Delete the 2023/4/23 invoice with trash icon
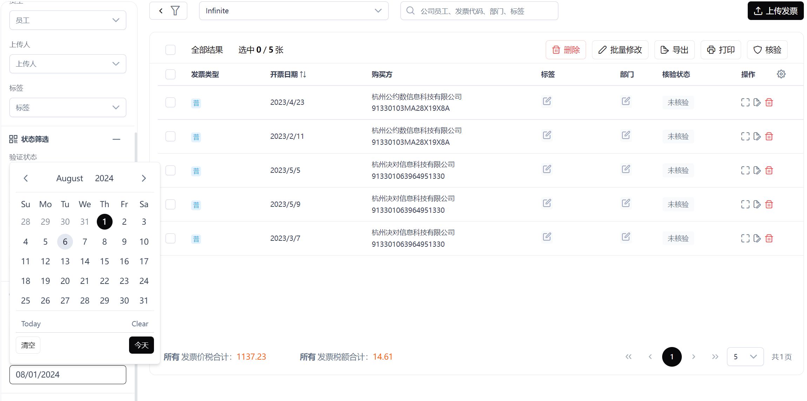The image size is (807, 401). (x=769, y=102)
